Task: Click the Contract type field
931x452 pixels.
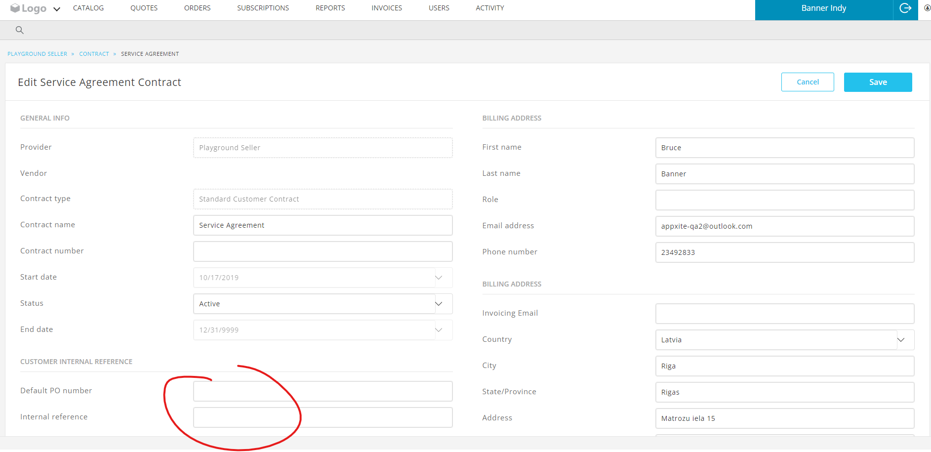Action: tap(323, 199)
